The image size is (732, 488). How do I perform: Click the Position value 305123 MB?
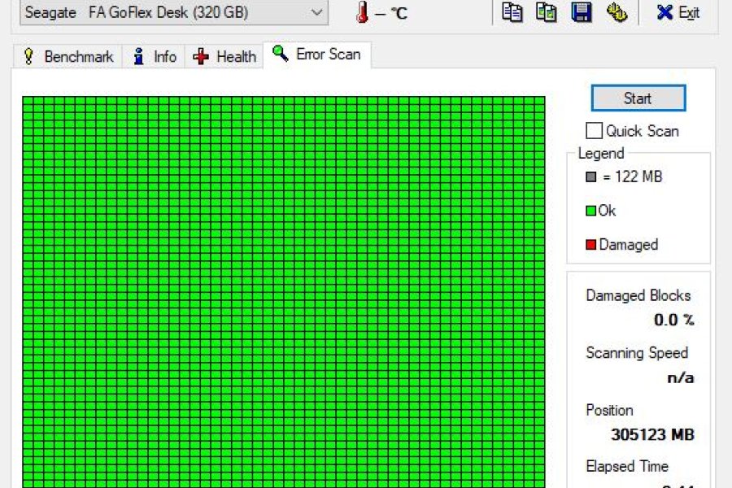click(652, 435)
